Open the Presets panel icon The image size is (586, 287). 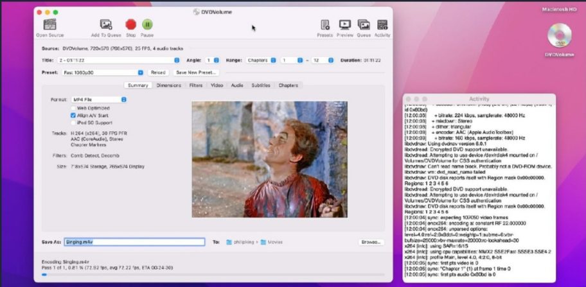(325, 24)
